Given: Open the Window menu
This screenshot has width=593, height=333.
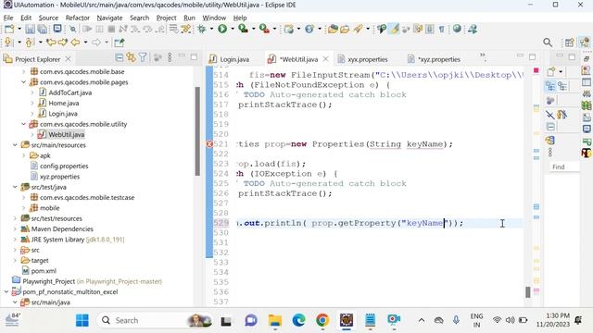Looking at the screenshot, I should [x=214, y=18].
